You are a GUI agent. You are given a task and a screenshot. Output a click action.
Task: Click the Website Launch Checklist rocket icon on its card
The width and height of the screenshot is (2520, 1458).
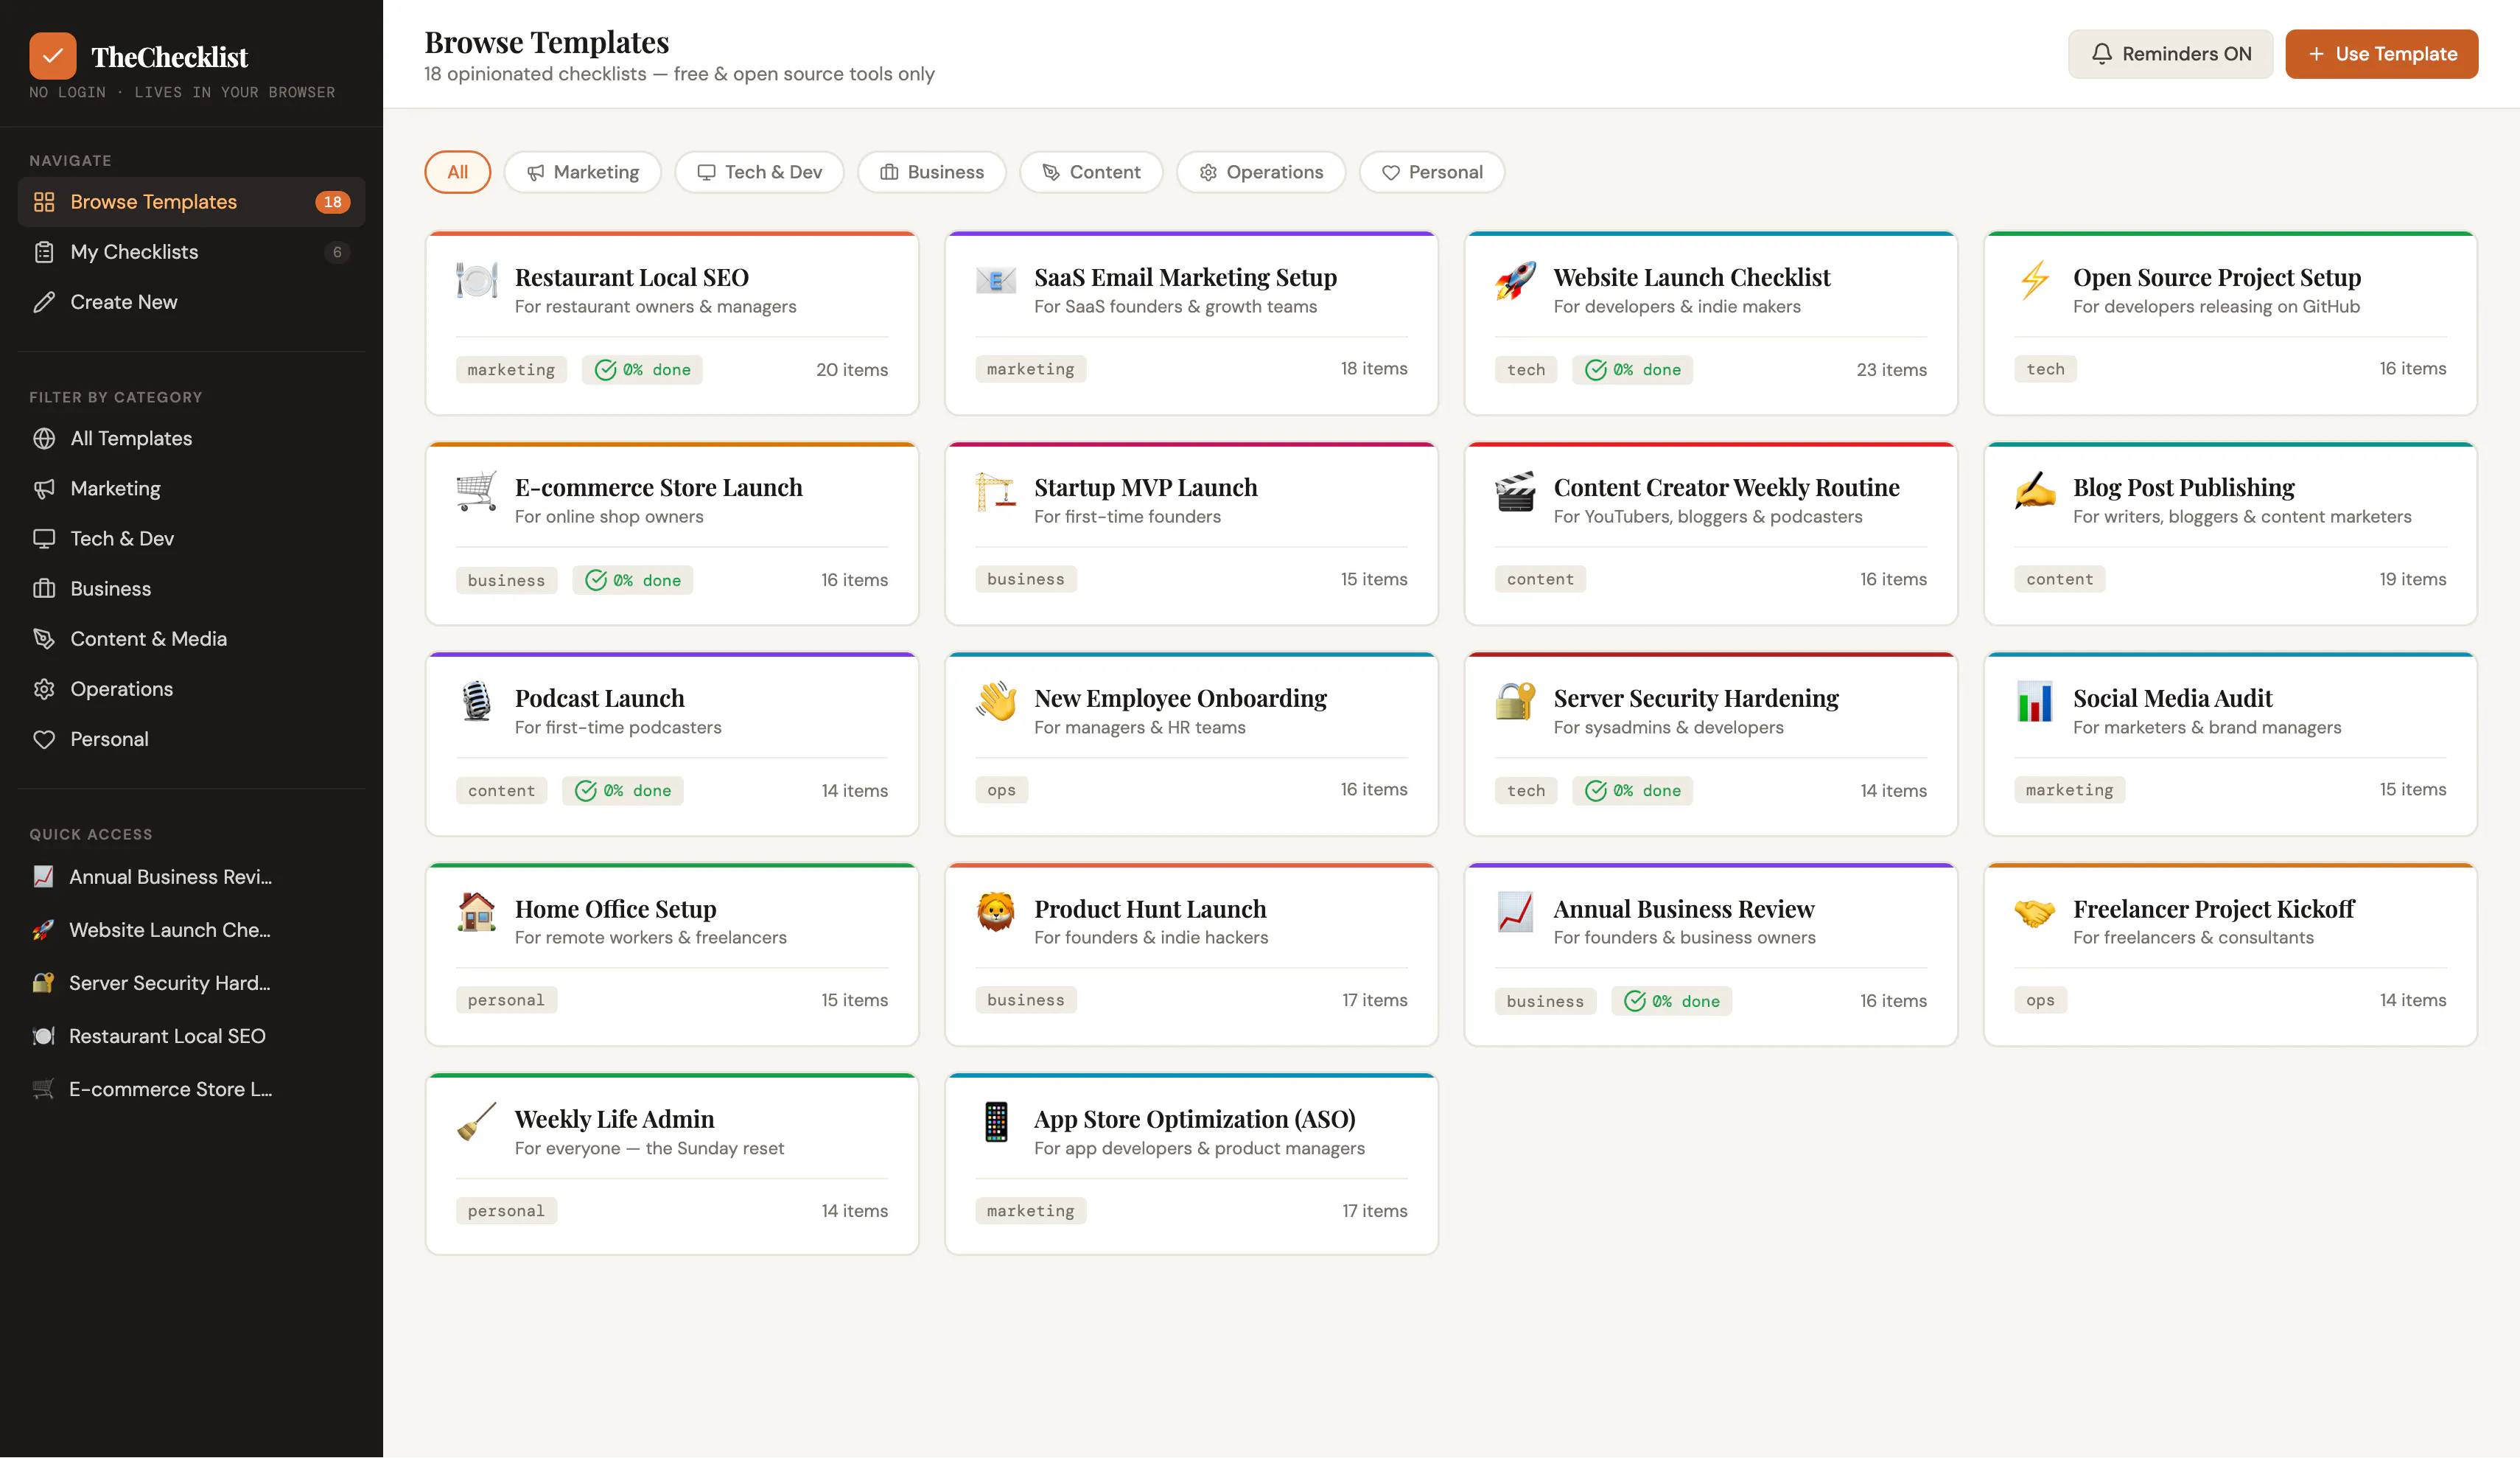click(1515, 279)
